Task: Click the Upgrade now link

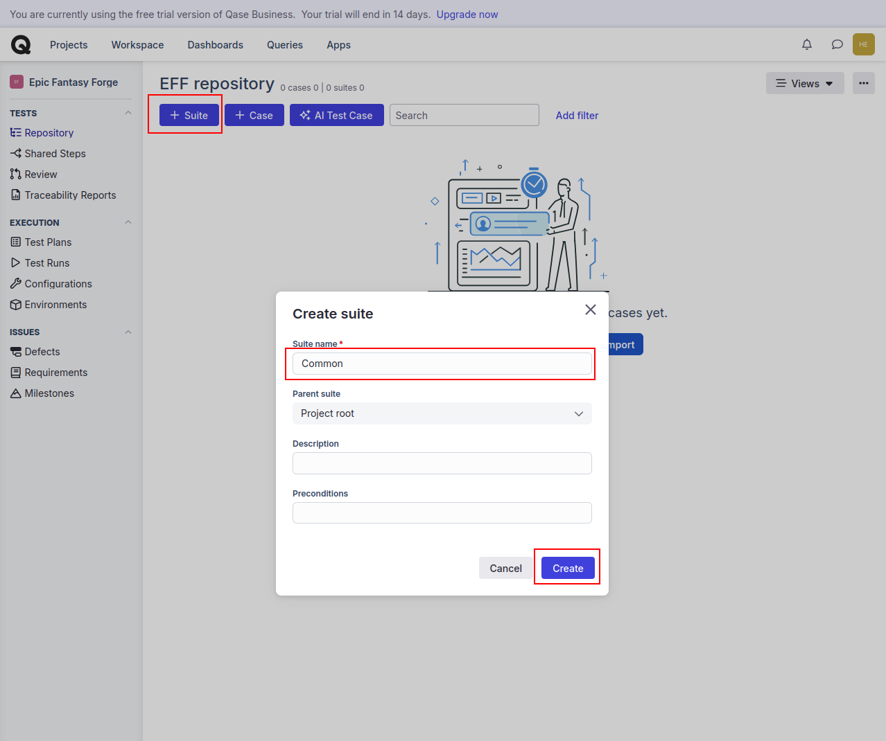Action: click(x=467, y=15)
